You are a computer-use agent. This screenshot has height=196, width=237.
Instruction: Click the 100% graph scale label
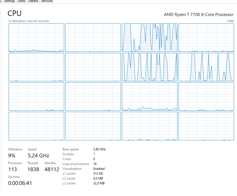(x=230, y=21)
